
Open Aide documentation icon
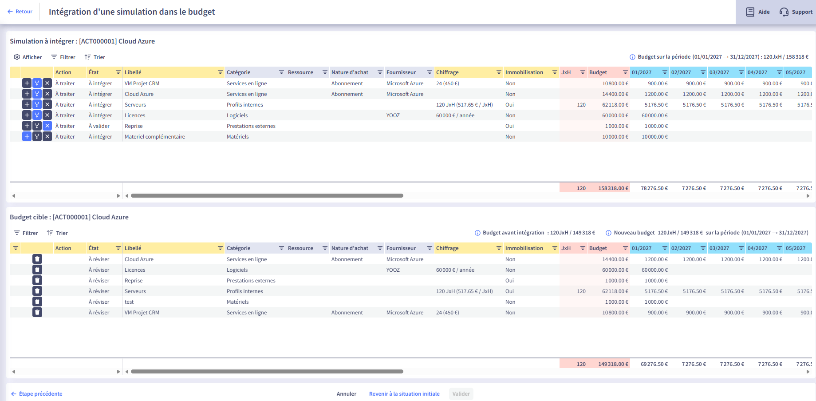pyautogui.click(x=750, y=12)
